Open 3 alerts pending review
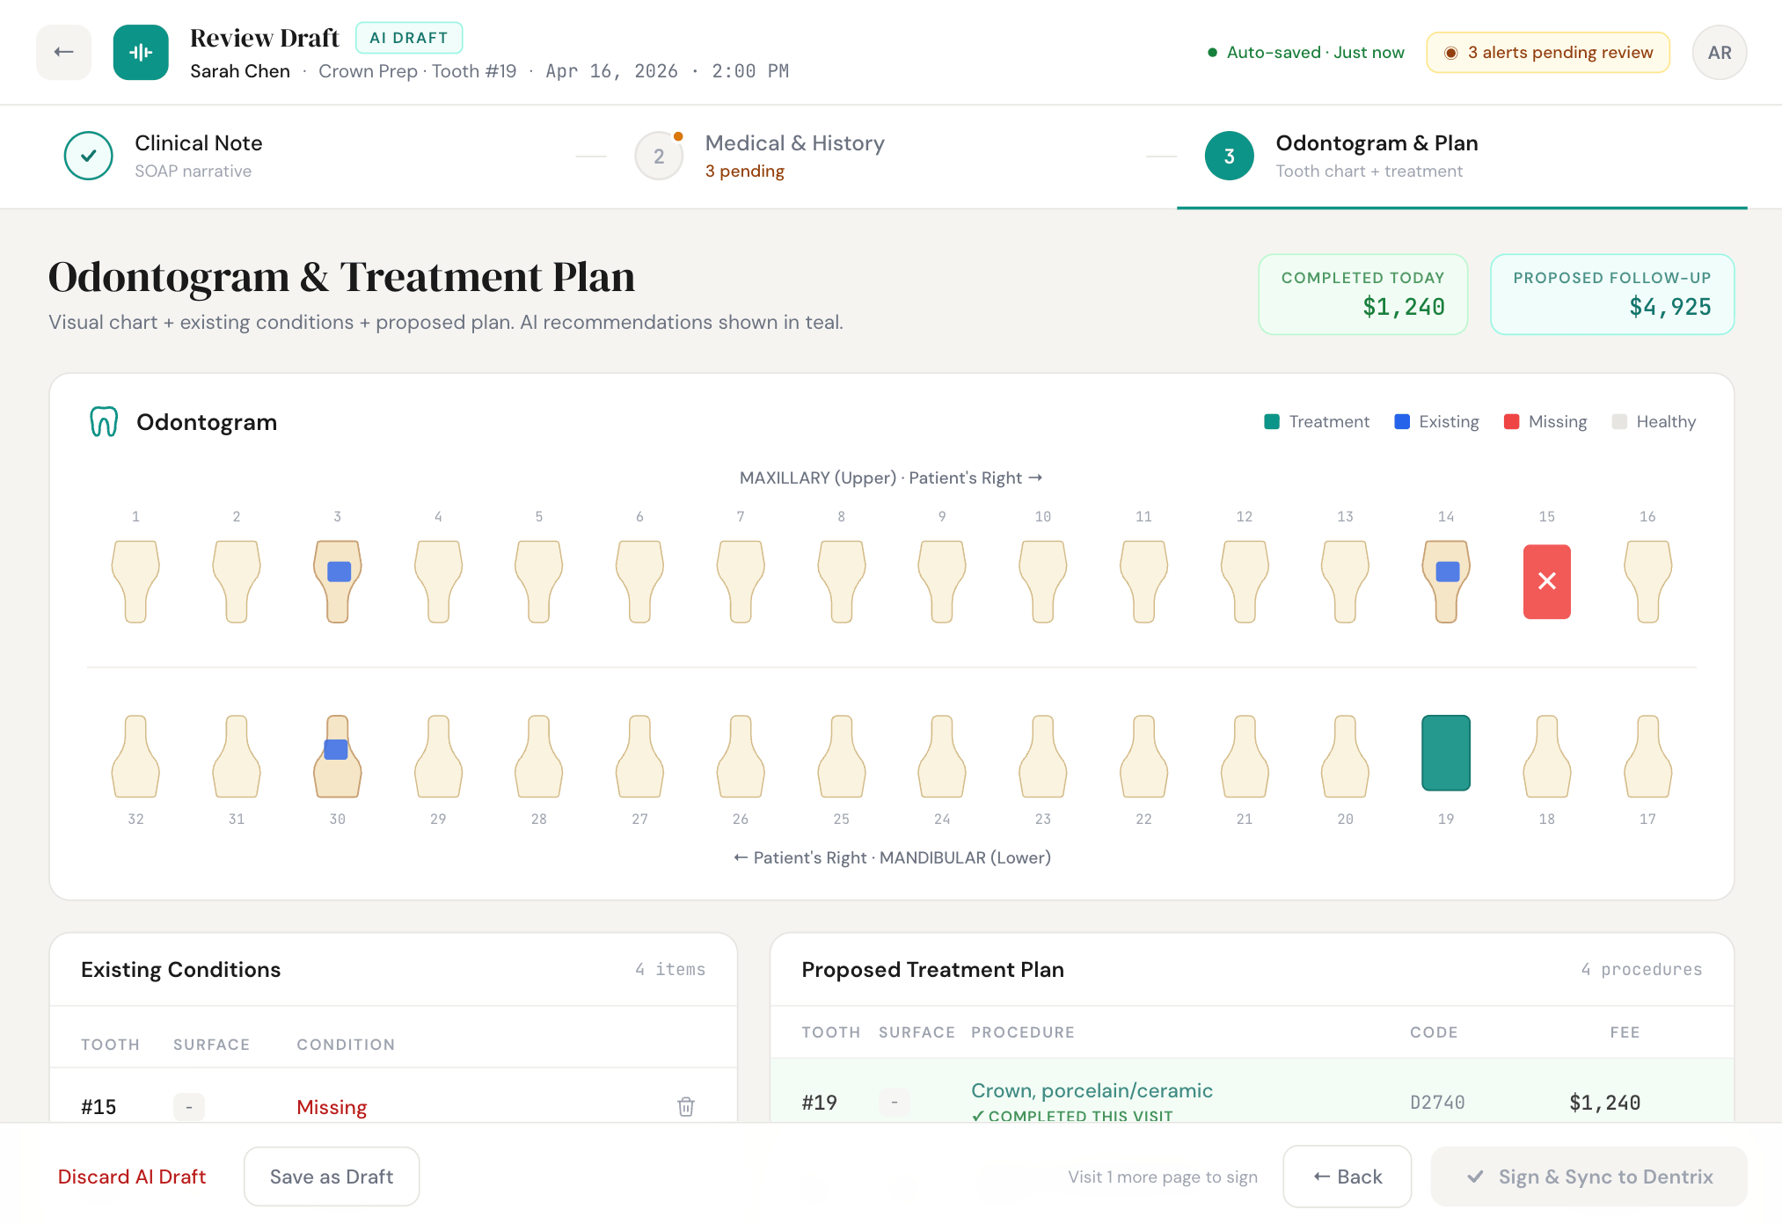The image size is (1782, 1224). coord(1548,52)
